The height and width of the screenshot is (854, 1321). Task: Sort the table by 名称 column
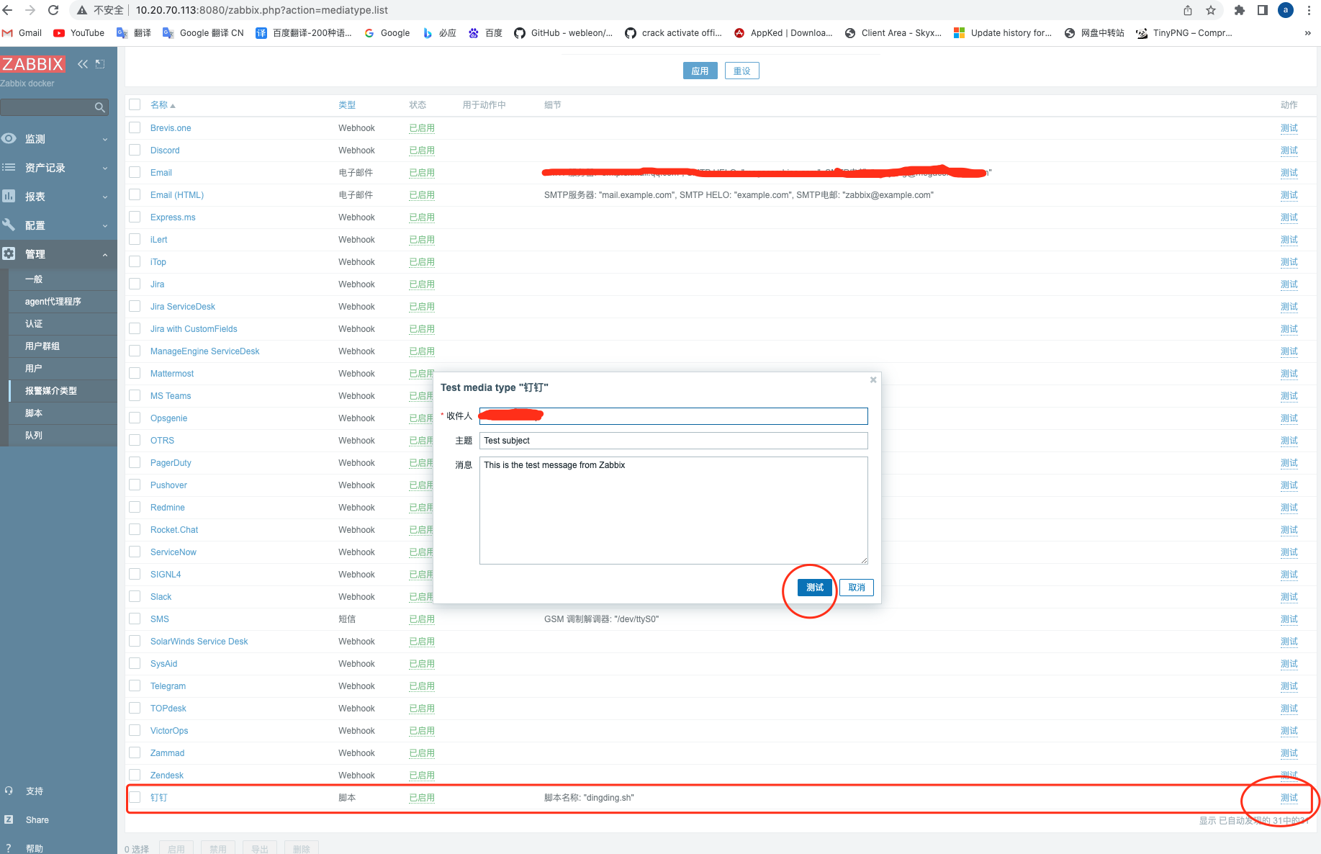[x=163, y=105]
